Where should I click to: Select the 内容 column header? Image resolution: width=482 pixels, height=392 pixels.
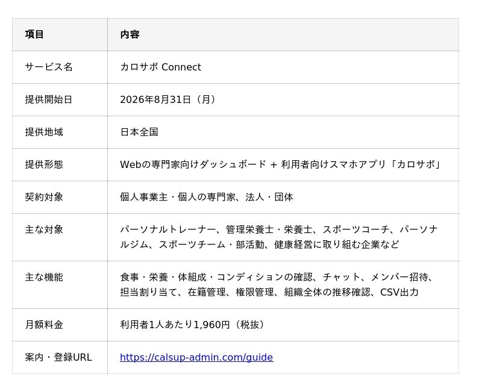point(130,34)
